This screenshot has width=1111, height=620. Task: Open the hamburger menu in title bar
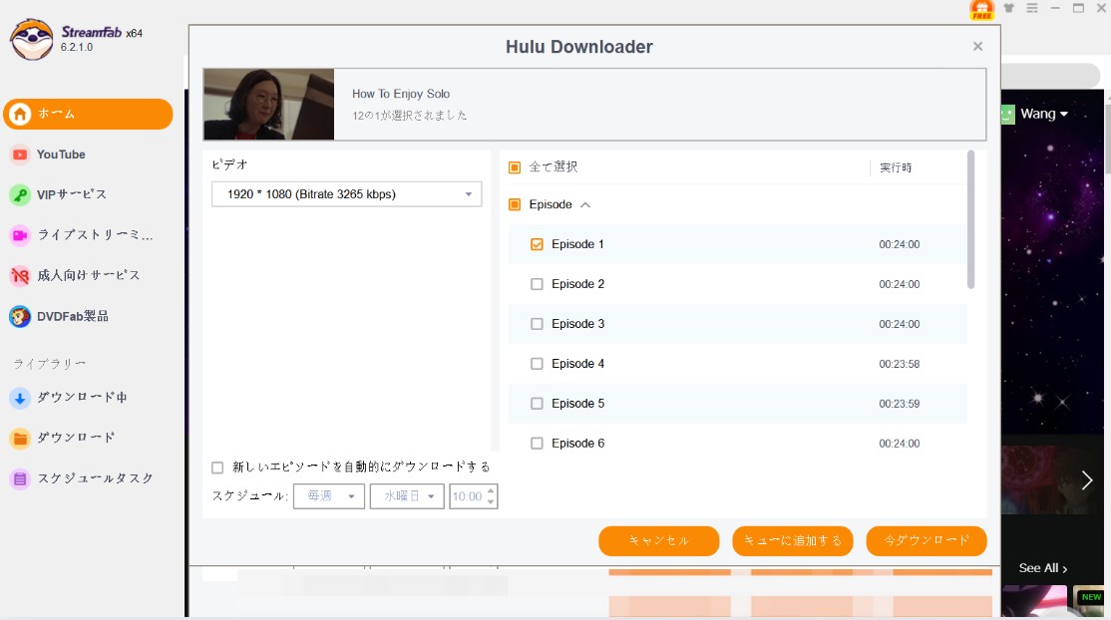coord(1032,8)
